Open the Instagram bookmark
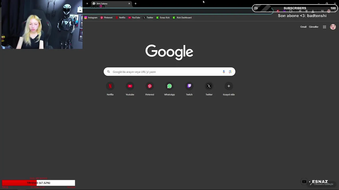339x190 pixels. 91,18
